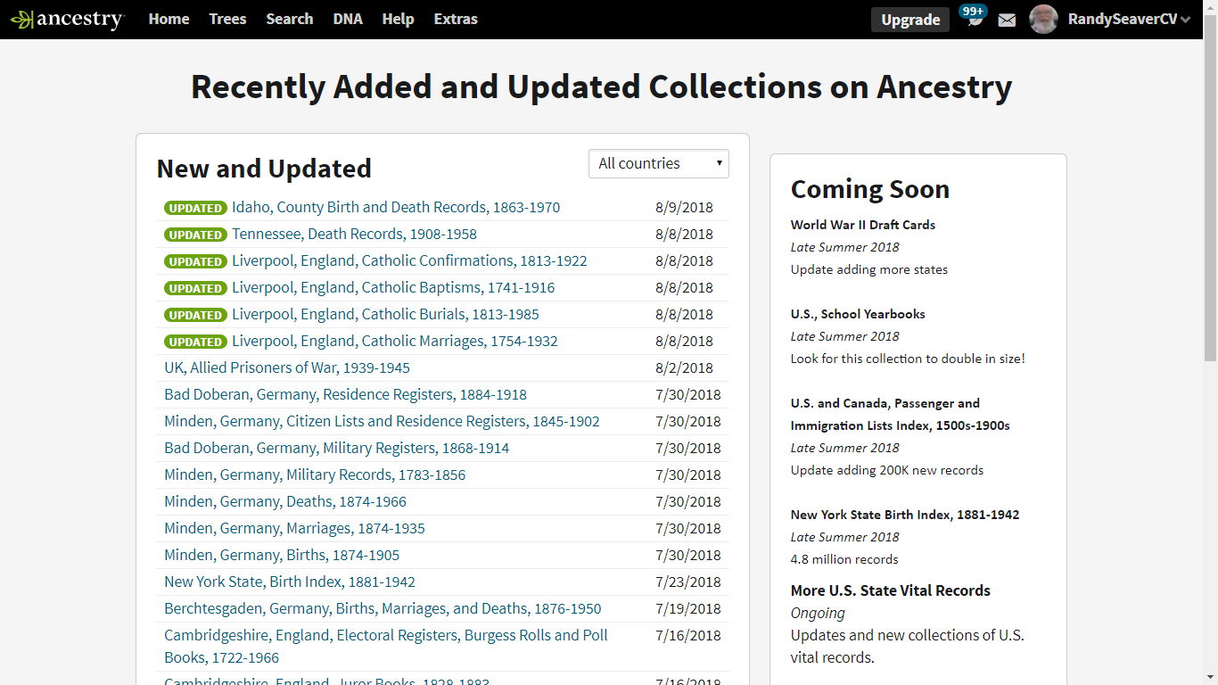Open the messages envelope icon
1218x685 pixels.
point(1007,19)
